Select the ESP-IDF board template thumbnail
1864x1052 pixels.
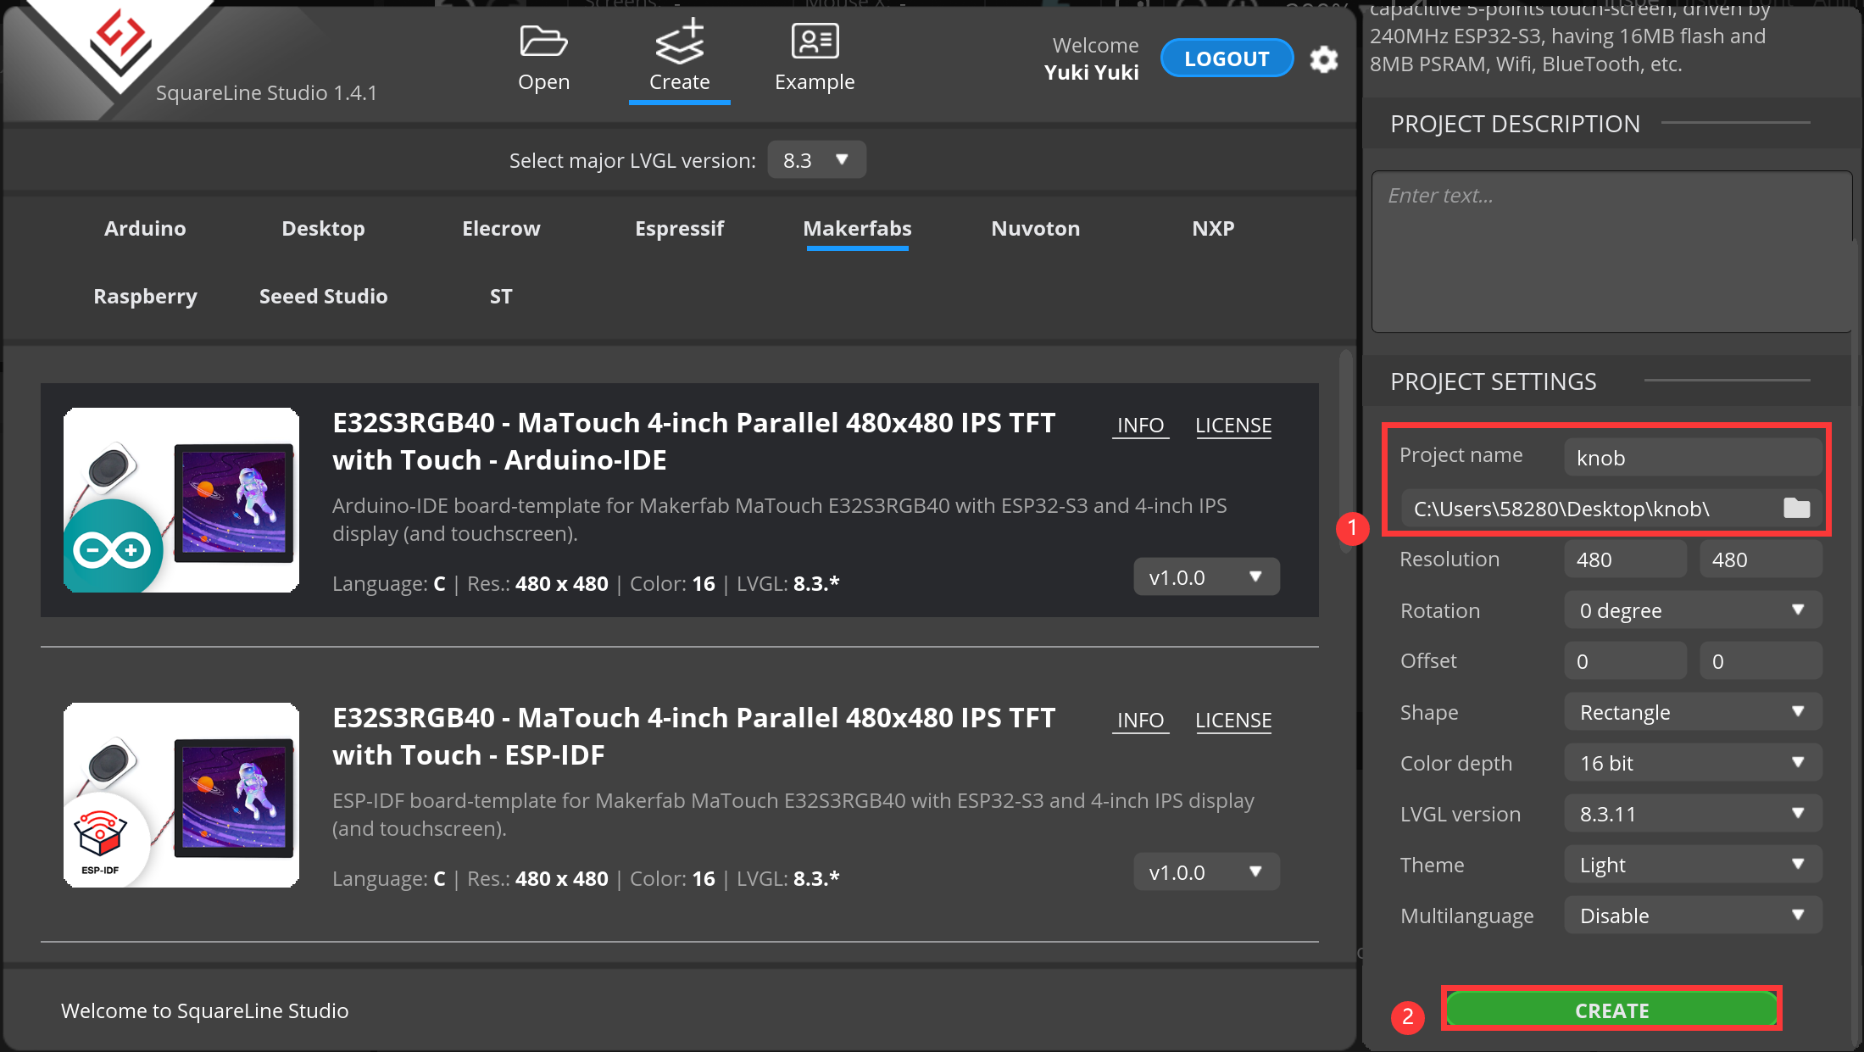(x=181, y=794)
